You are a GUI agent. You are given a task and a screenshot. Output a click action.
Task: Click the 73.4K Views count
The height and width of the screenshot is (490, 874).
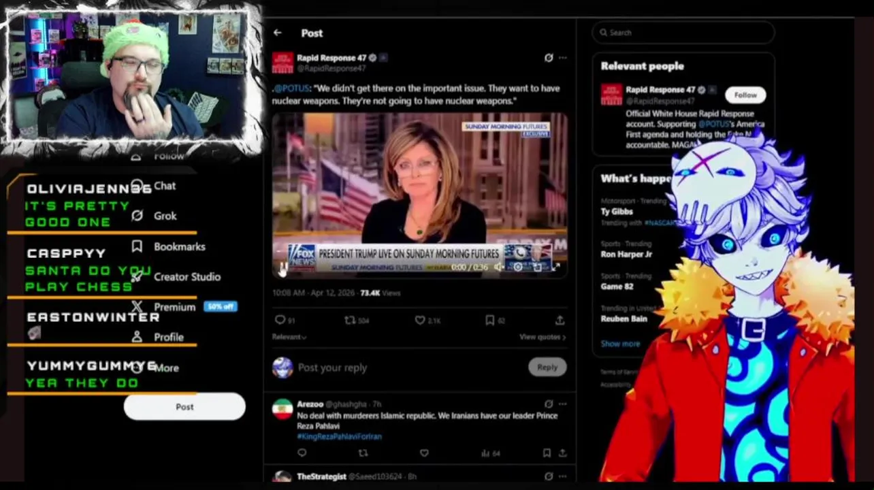(x=381, y=293)
